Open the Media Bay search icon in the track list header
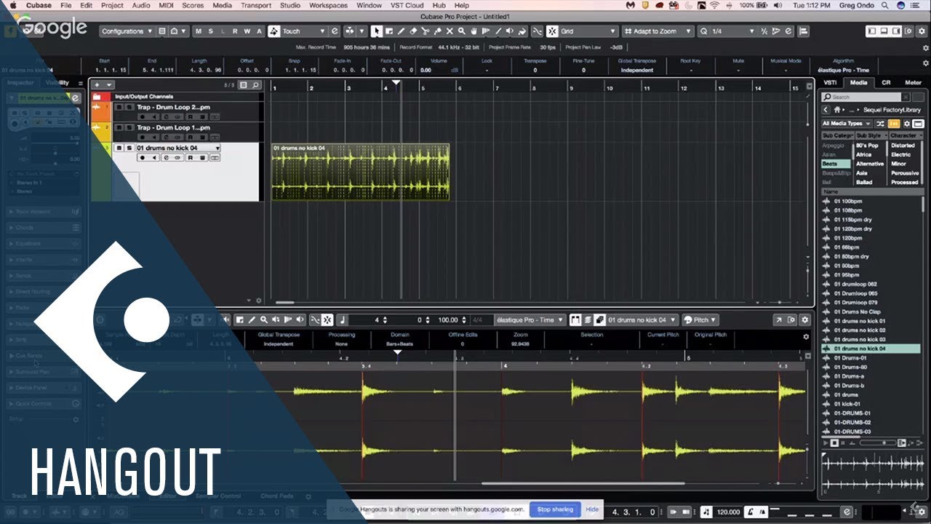 click(x=256, y=85)
